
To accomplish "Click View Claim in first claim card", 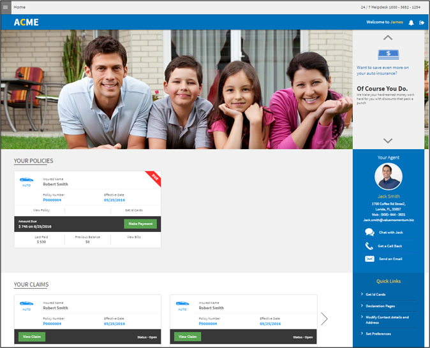I will coord(32,337).
